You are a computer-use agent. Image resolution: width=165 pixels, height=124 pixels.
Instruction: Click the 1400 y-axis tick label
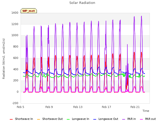click(x=15, y=13)
